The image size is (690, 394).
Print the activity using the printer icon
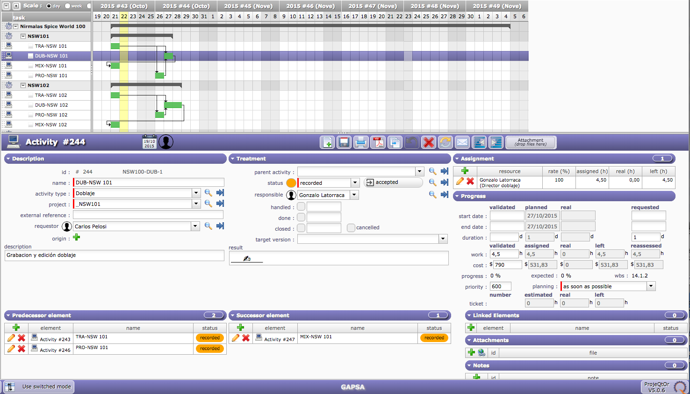[x=361, y=142]
